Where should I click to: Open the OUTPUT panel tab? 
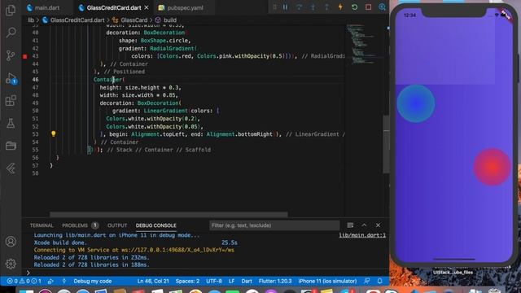(x=117, y=225)
